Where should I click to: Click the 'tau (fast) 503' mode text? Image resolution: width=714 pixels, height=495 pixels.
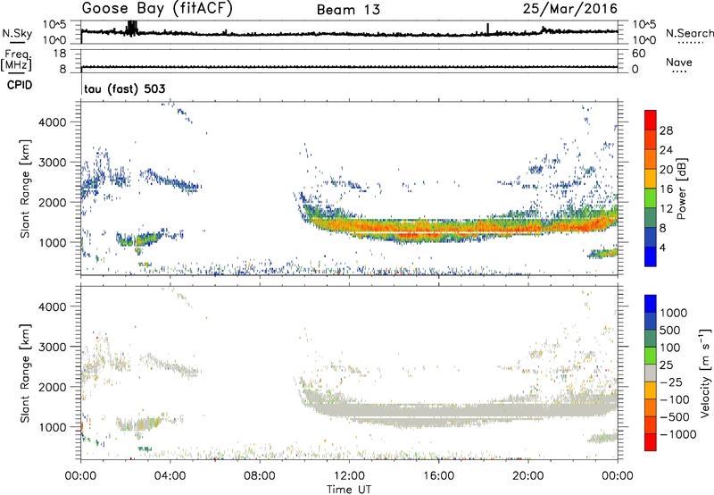(x=125, y=88)
